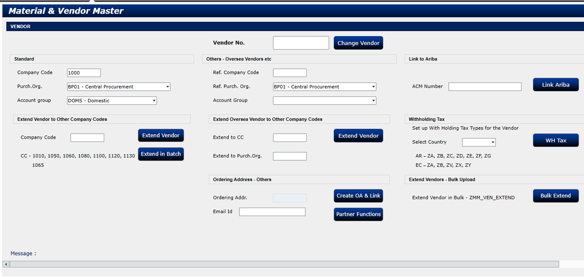This screenshot has width=584, height=277.
Task: Click the left arrow of horizontal scrollbar
Action: (6, 264)
